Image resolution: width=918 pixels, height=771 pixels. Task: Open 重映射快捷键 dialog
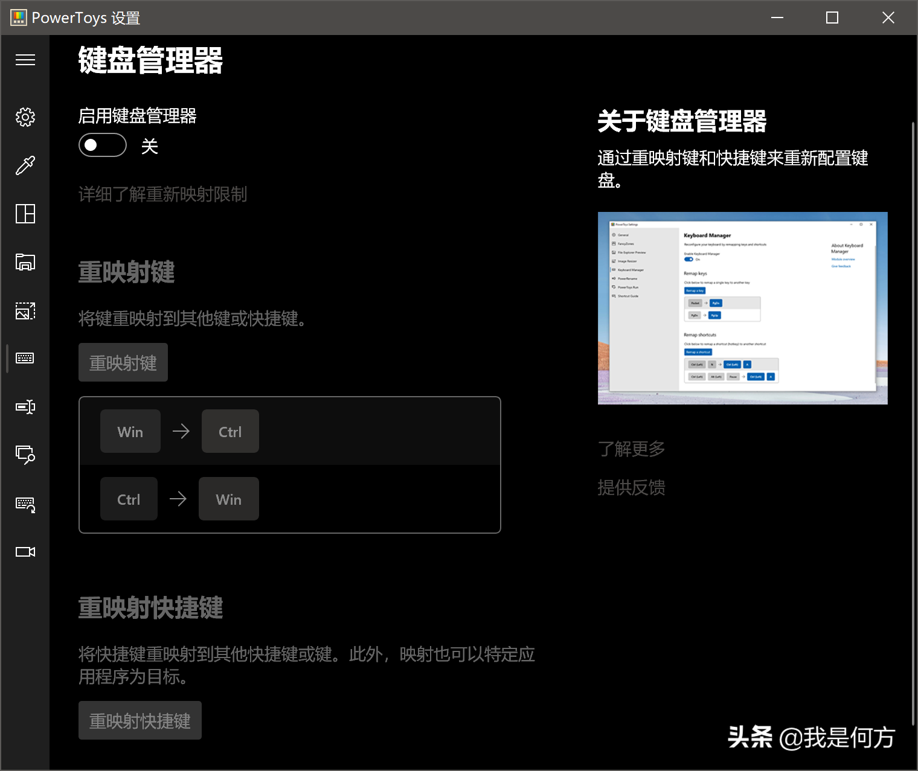(x=140, y=720)
